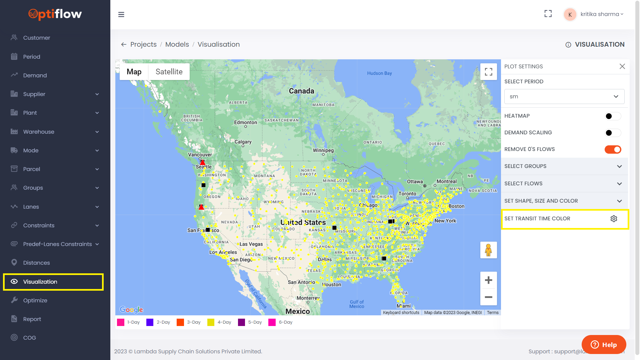Open the Select Period dropdown
Viewport: 640px width, 360px height.
point(564,96)
